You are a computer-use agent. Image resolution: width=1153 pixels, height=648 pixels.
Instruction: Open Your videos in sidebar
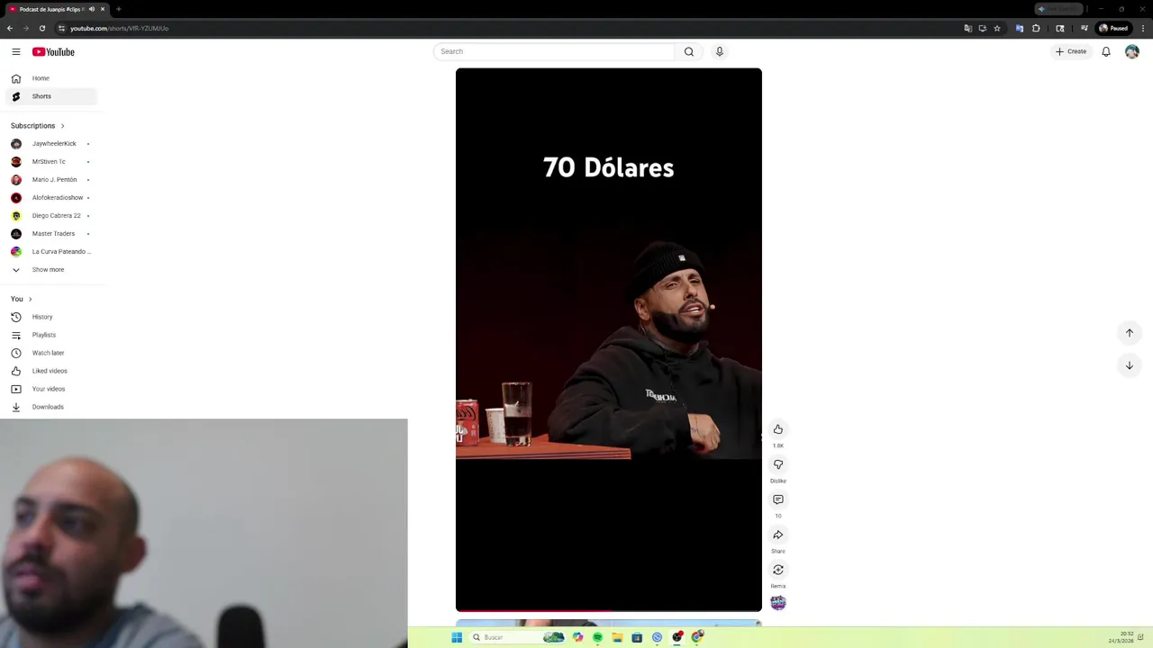(51, 389)
